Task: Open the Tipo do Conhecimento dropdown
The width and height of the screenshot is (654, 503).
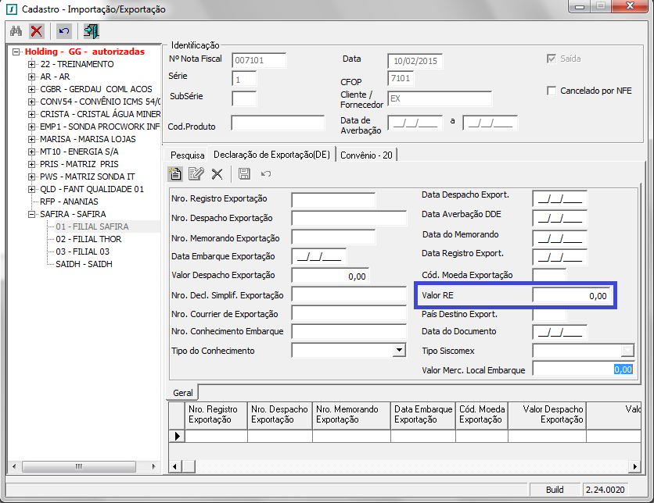Action: click(x=397, y=351)
